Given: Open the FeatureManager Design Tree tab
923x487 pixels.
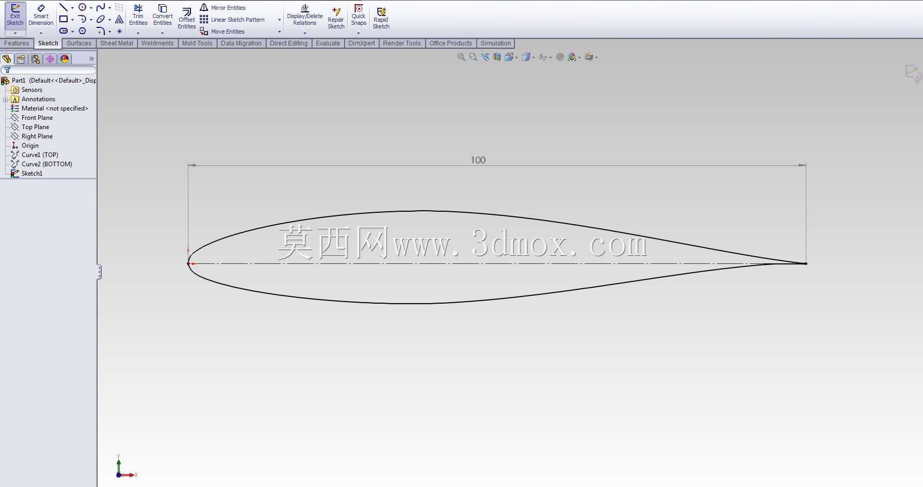Looking at the screenshot, I should (x=7, y=59).
